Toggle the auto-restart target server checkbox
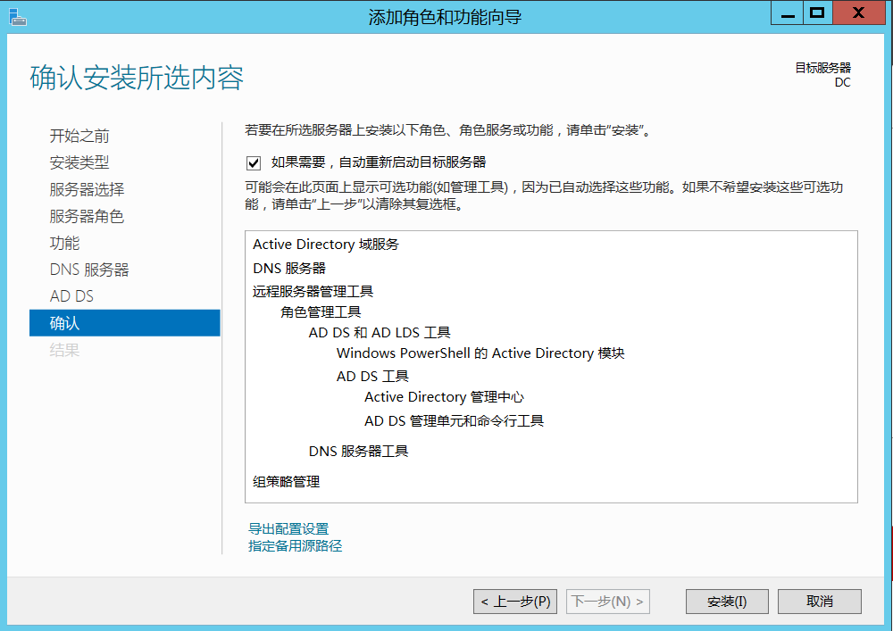Screen dimensions: 893x631 point(254,162)
